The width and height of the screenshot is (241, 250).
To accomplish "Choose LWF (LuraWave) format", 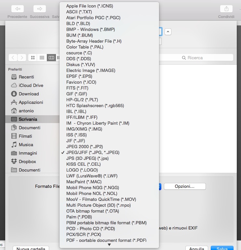I will pyautogui.click(x=109, y=176).
